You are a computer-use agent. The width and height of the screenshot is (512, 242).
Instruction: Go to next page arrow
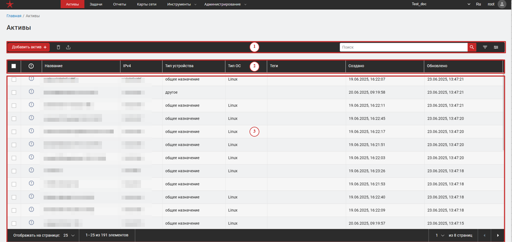point(498,235)
